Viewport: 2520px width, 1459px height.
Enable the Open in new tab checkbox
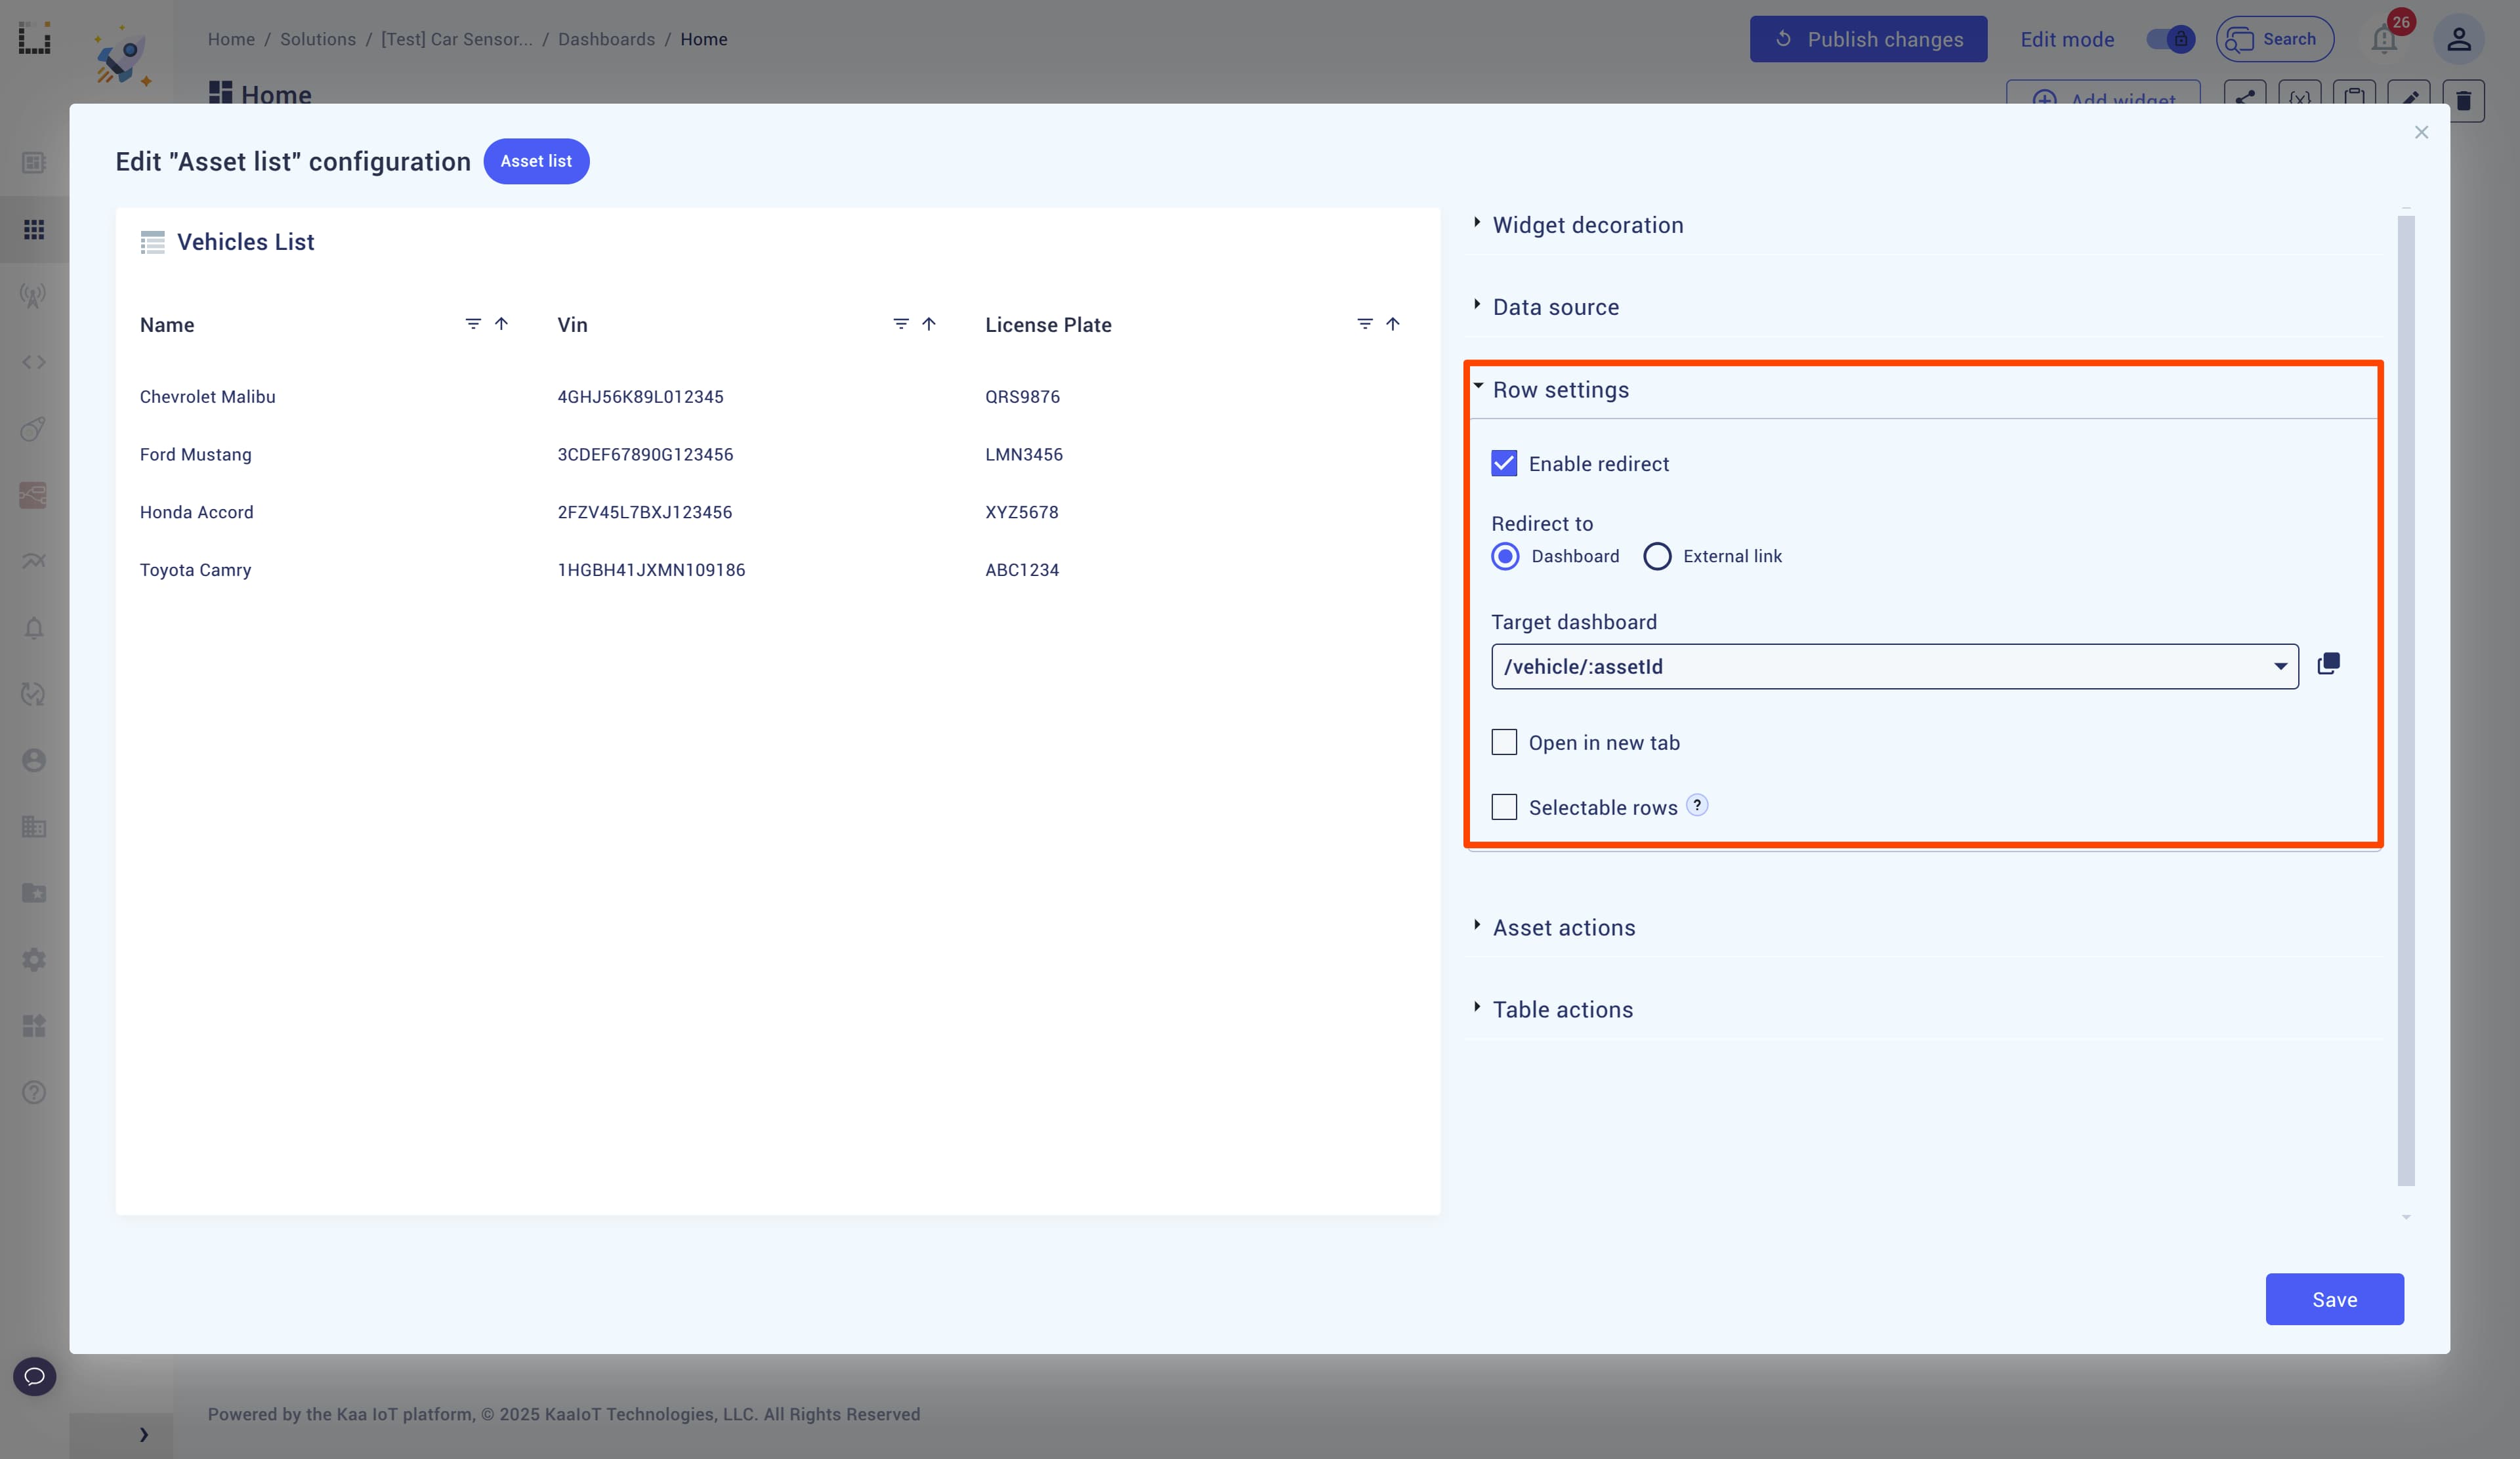tap(1502, 742)
